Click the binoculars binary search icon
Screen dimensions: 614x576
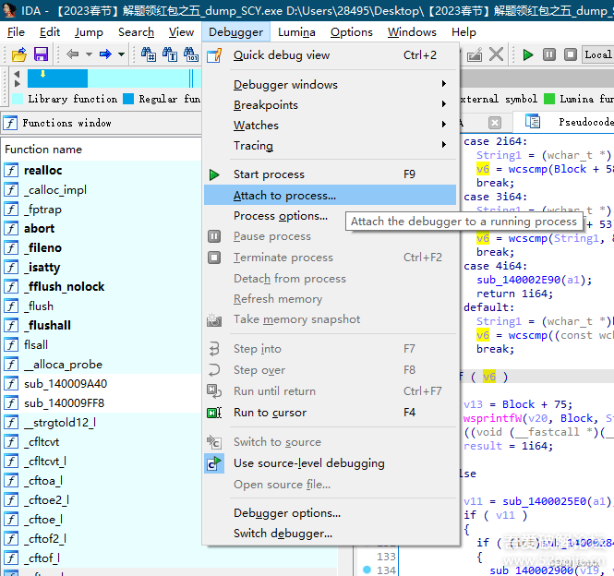coord(191,54)
